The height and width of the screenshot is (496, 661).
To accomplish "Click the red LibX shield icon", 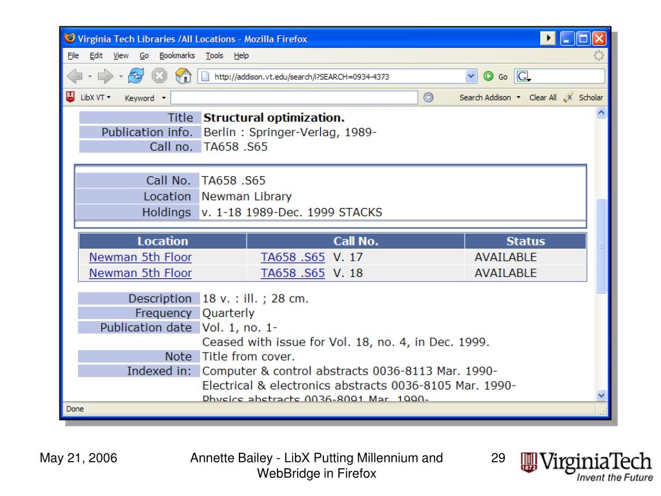I will pyautogui.click(x=70, y=98).
